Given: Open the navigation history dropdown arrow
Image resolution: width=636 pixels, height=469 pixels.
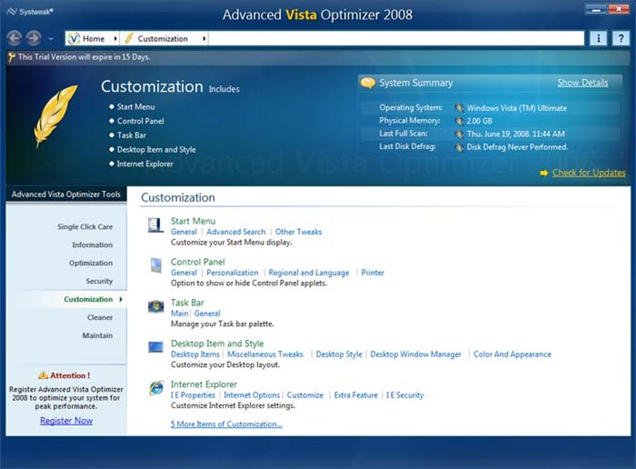Looking at the screenshot, I should pos(51,39).
